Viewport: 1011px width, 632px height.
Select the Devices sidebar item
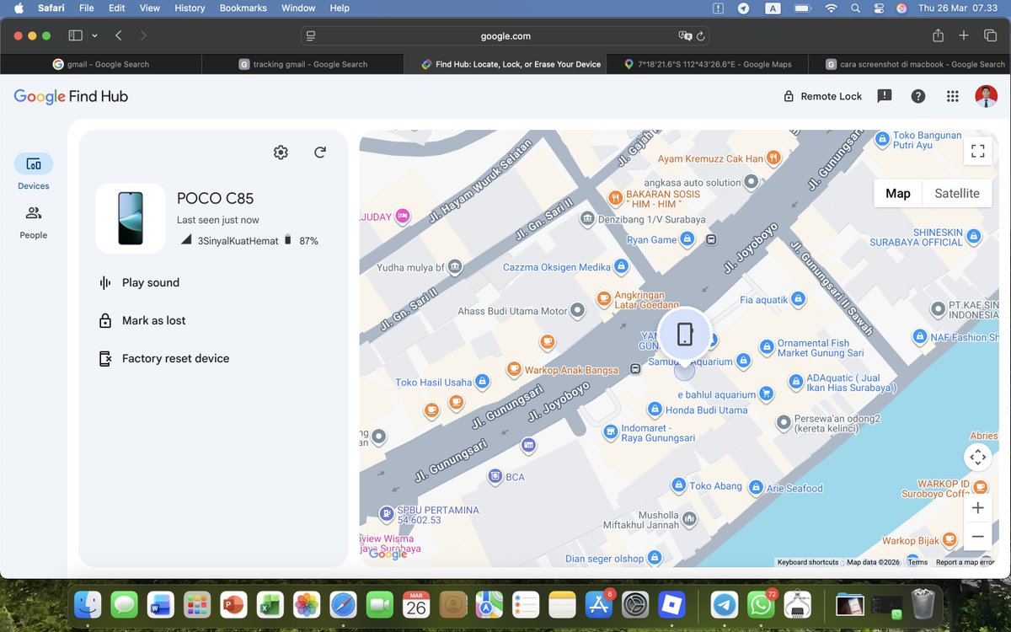point(34,172)
